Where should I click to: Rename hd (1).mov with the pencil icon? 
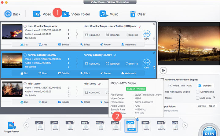[99, 84]
